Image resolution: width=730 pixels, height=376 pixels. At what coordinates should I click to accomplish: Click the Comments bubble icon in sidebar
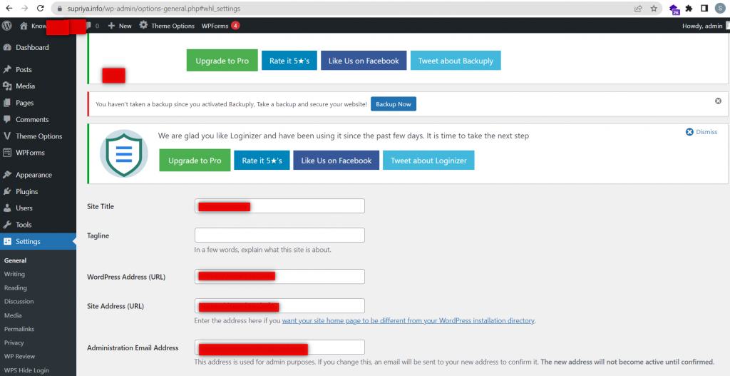click(x=7, y=119)
